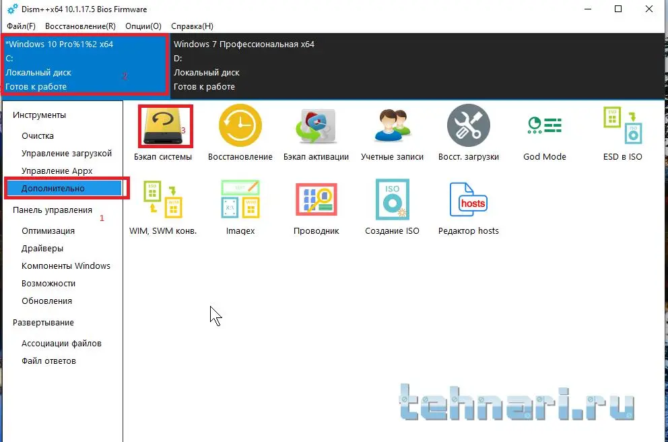This screenshot has height=442, width=668.
Task: Minimize the Dism++ window
Action: 588,9
